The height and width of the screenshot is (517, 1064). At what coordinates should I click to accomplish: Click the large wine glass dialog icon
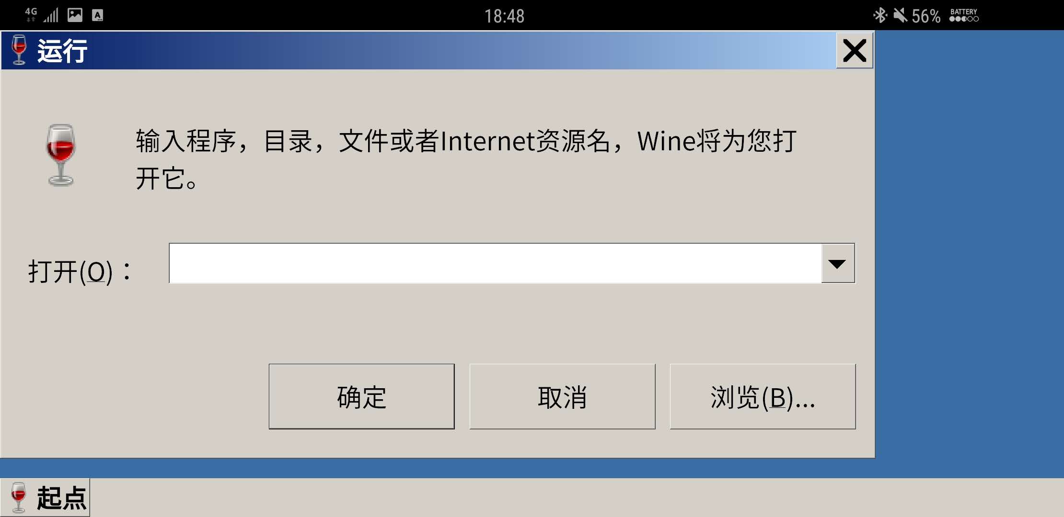(x=60, y=155)
